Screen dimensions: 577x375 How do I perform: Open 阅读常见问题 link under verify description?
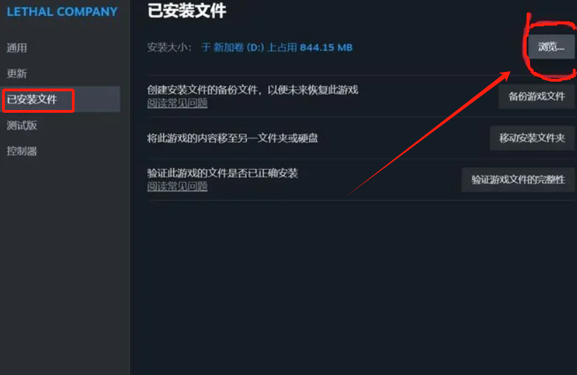(178, 186)
